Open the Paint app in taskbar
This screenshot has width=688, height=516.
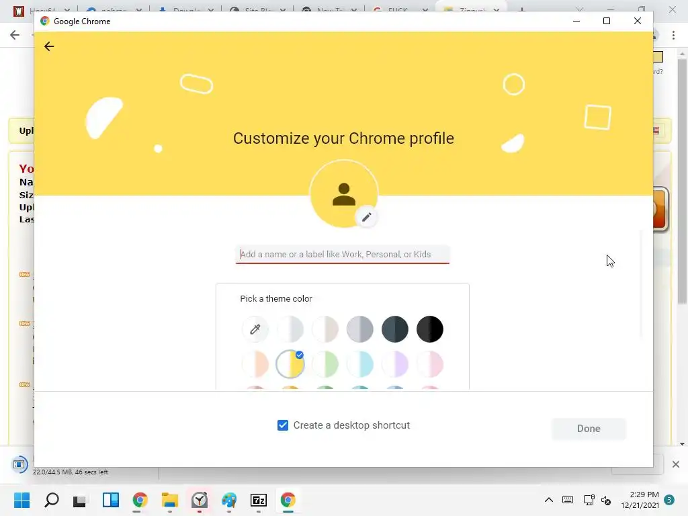pos(228,500)
